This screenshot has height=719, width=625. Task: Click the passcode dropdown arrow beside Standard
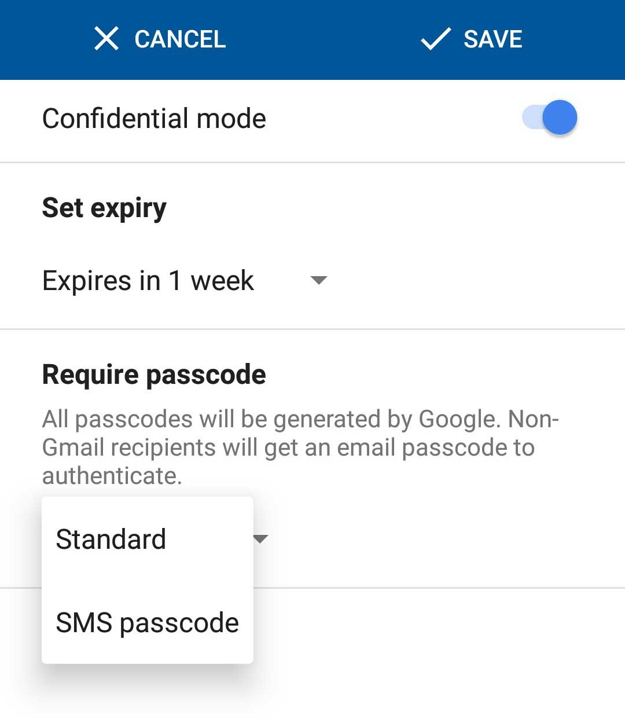(x=261, y=539)
